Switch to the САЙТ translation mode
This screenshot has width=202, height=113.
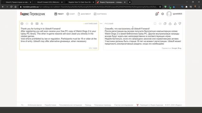(x=70, y=14)
